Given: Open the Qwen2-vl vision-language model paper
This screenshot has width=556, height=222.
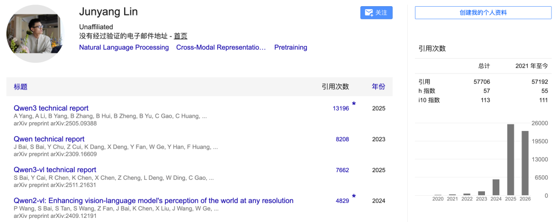Looking at the screenshot, I should pyautogui.click(x=153, y=201).
